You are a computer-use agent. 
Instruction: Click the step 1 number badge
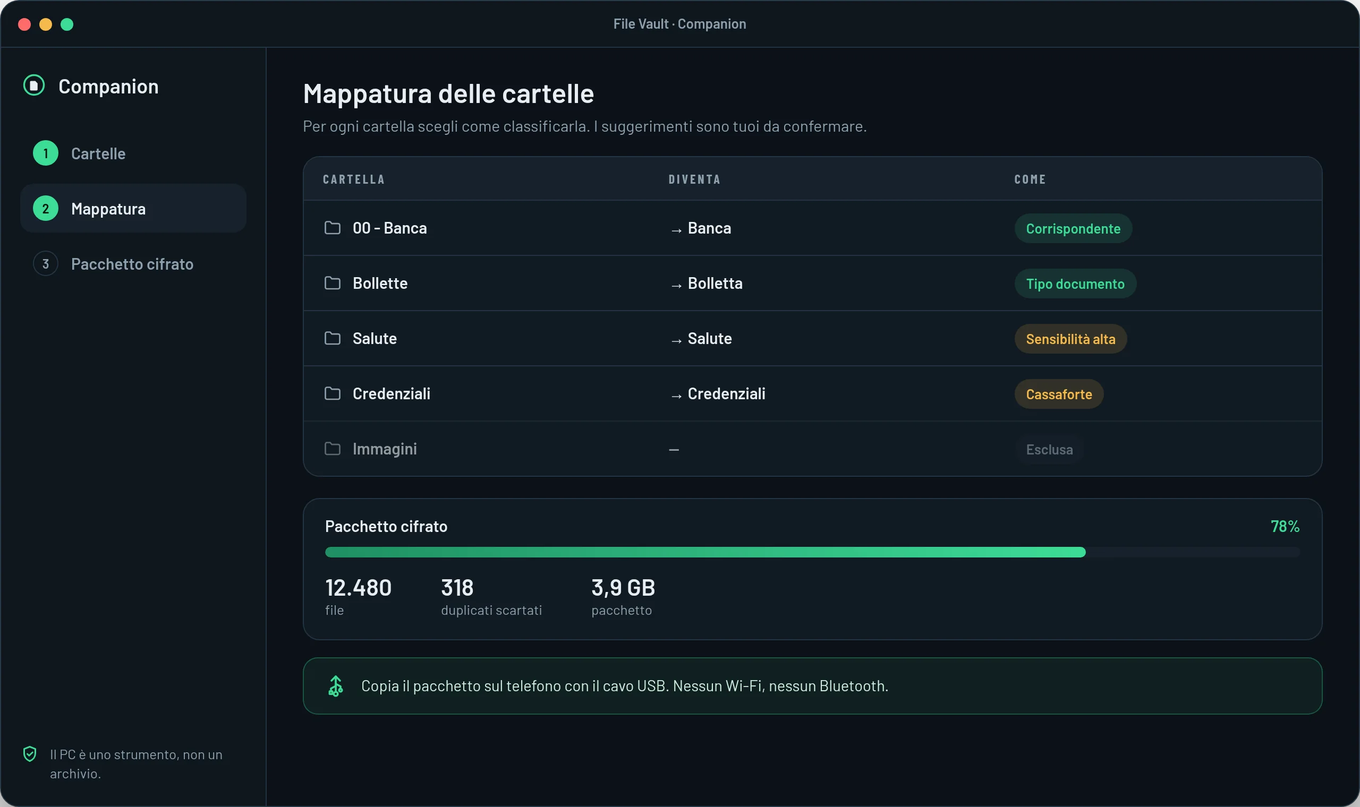[46, 153]
